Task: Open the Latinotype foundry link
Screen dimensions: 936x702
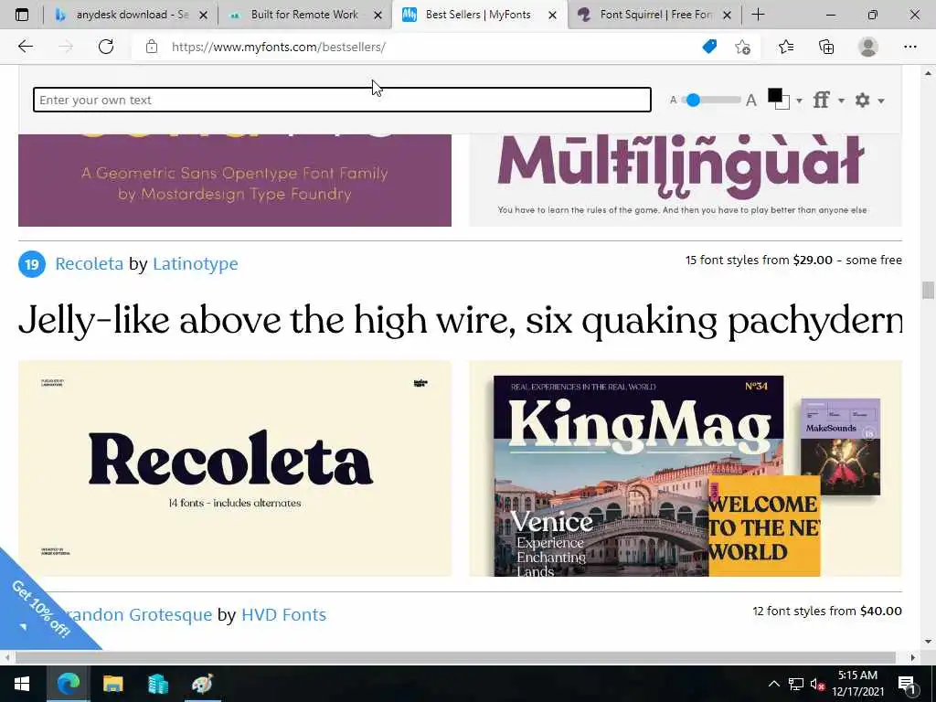Action: coord(196,263)
